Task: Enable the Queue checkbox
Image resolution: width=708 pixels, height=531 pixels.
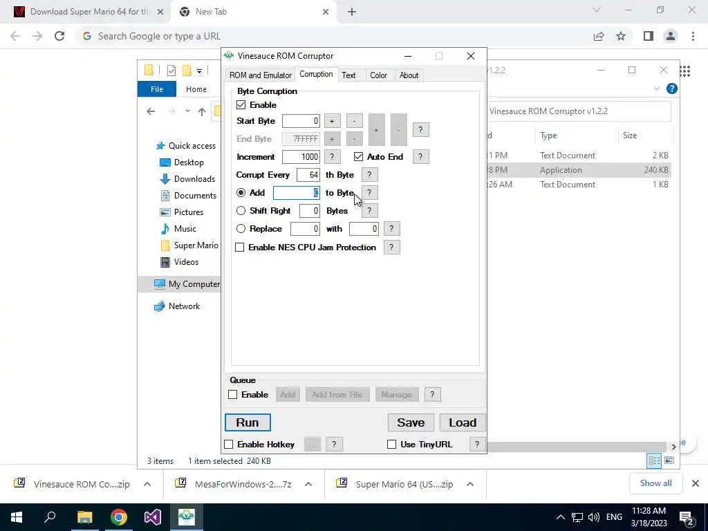Action: (x=233, y=395)
